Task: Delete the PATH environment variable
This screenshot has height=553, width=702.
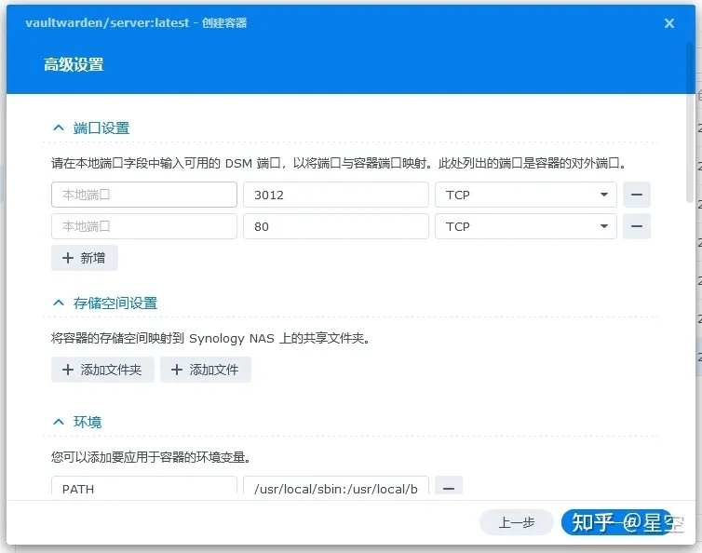Action: 449,488
